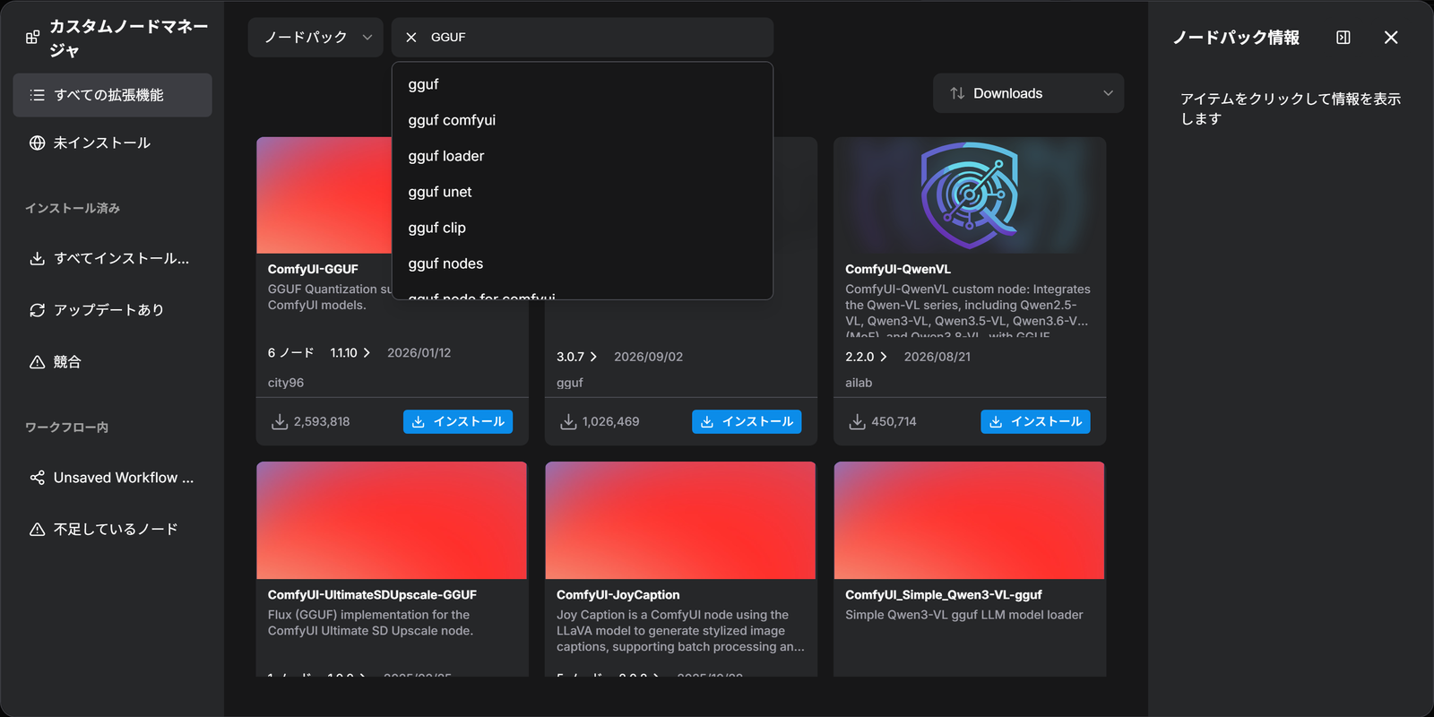Toggle the node pack info panel layout icon

[x=1343, y=38]
